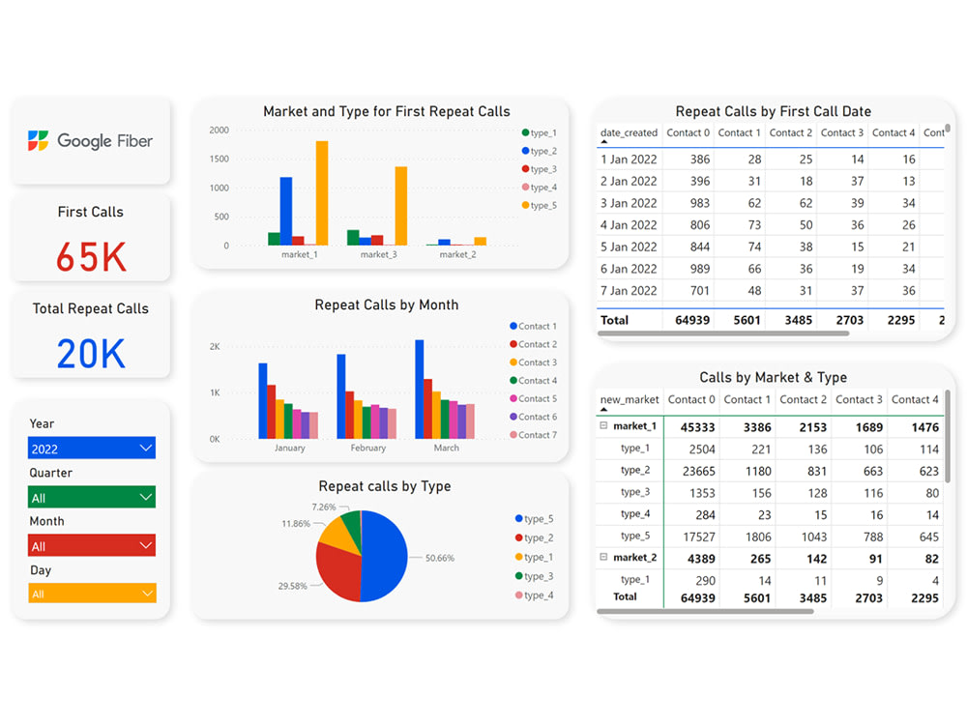Click the Google Fiber logo

coord(90,140)
